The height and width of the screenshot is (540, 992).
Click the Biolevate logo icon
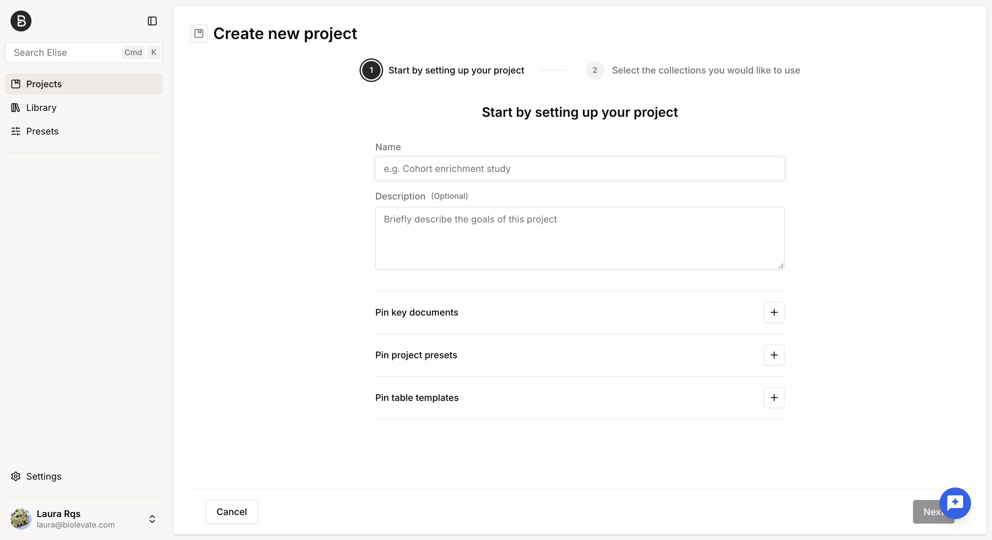point(21,21)
